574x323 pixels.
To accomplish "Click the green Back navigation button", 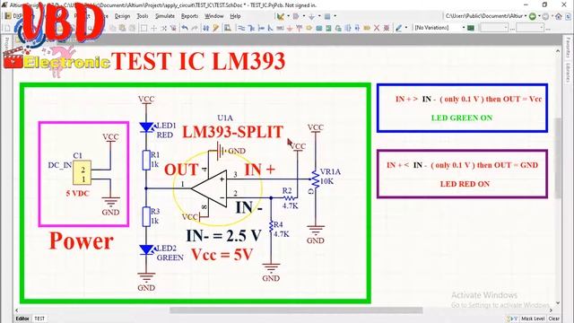I will coord(532,16).
